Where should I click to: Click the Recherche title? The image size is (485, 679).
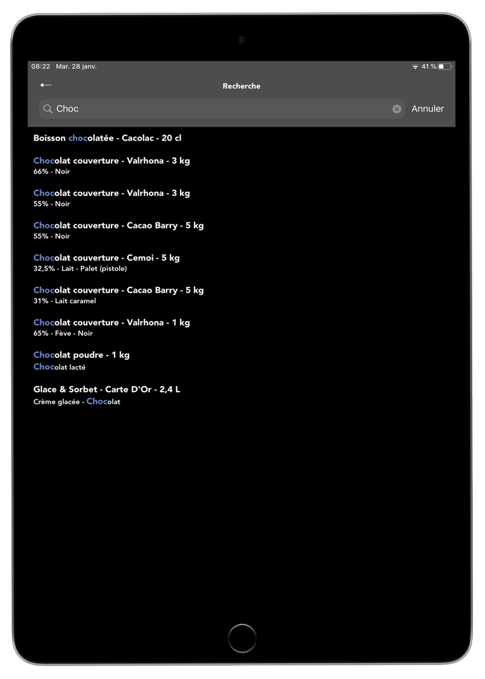[x=242, y=85]
